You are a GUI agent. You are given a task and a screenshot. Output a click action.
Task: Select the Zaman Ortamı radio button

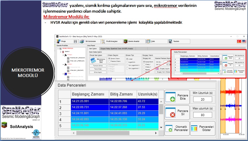pos(109,59)
